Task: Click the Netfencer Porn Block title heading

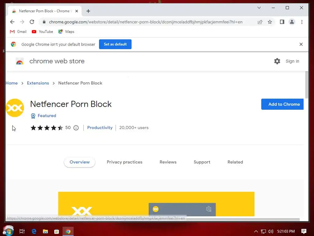Action: pos(71,104)
